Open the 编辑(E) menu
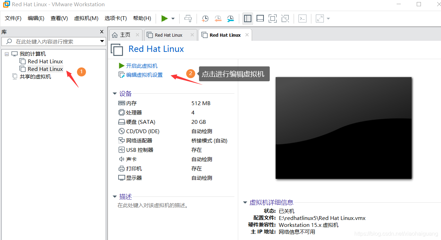Image resolution: width=441 pixels, height=240 pixels. tap(36, 18)
